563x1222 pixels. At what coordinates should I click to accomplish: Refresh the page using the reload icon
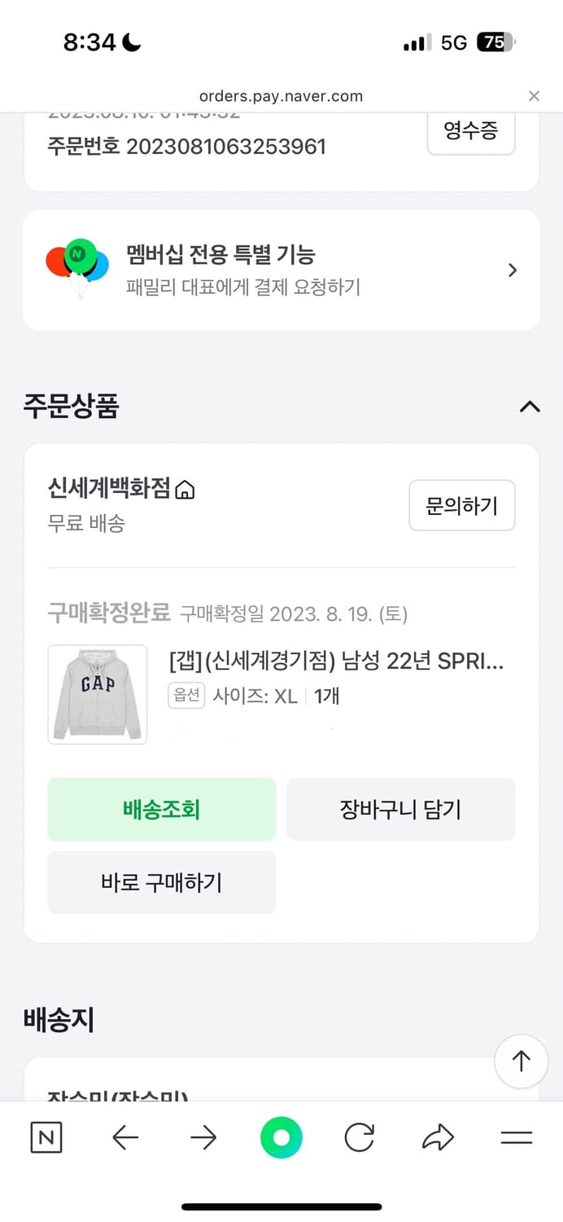359,1137
